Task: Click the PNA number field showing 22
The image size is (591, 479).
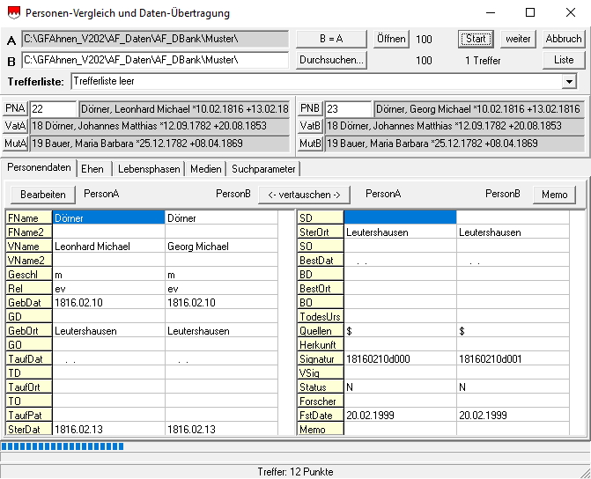Action: pyautogui.click(x=53, y=109)
